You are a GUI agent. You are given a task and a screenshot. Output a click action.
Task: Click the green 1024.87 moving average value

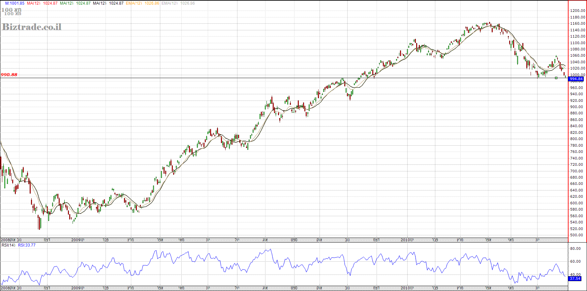83,3
